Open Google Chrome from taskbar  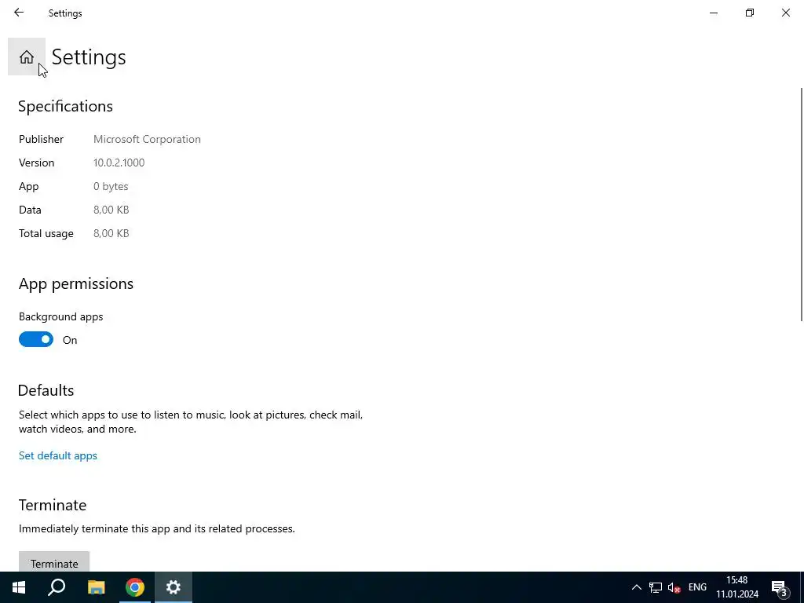[135, 587]
